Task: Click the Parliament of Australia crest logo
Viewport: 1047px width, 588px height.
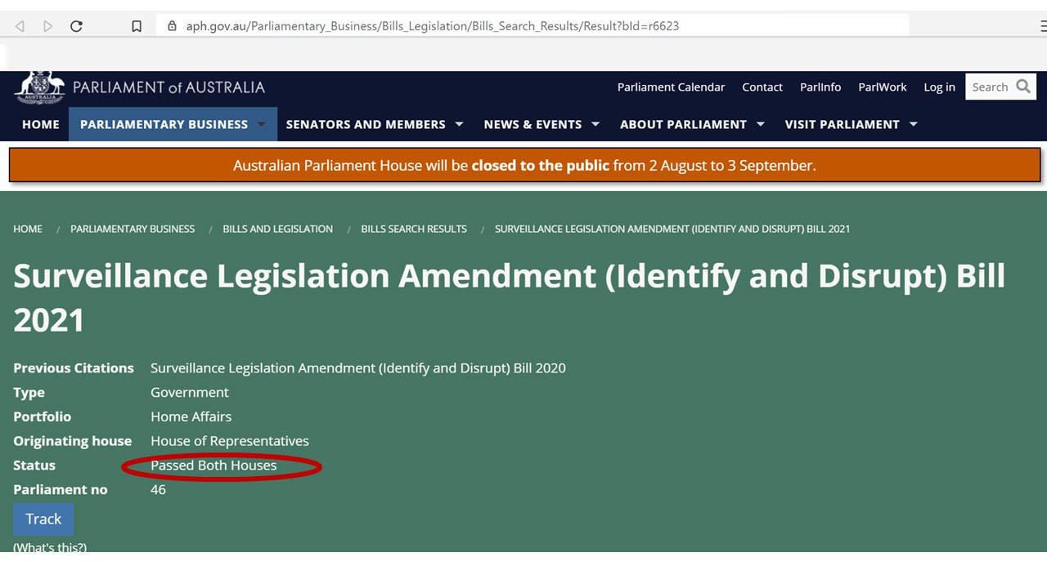Action: pyautogui.click(x=38, y=87)
